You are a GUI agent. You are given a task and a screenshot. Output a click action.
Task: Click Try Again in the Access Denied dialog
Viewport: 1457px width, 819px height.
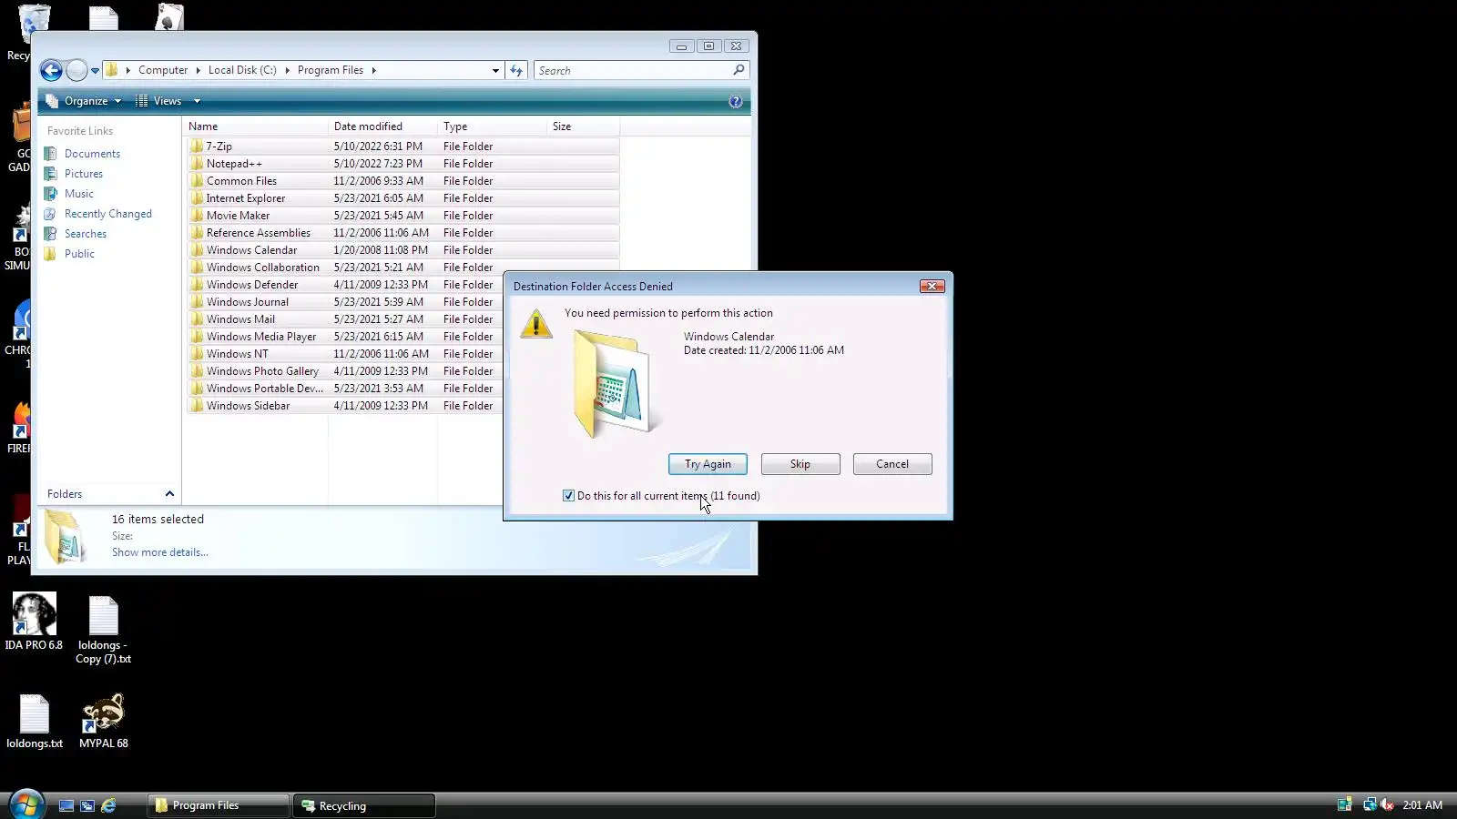pyautogui.click(x=708, y=464)
